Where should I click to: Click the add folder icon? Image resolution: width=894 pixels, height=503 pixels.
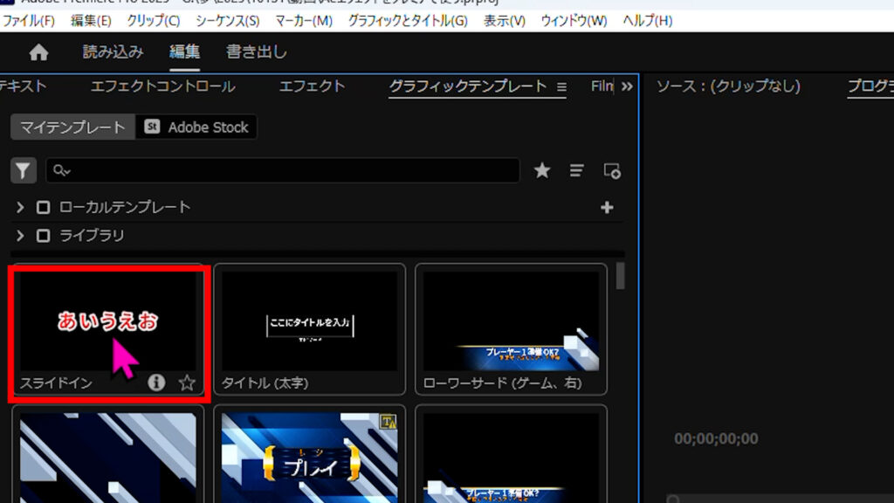tap(612, 171)
